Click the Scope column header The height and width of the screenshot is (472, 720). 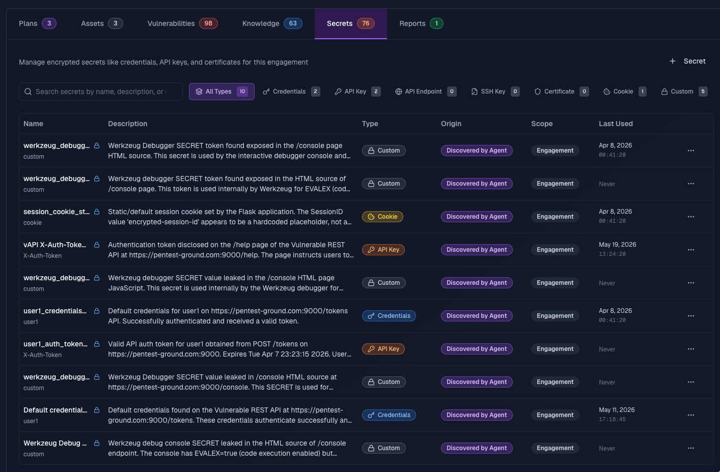click(x=542, y=124)
